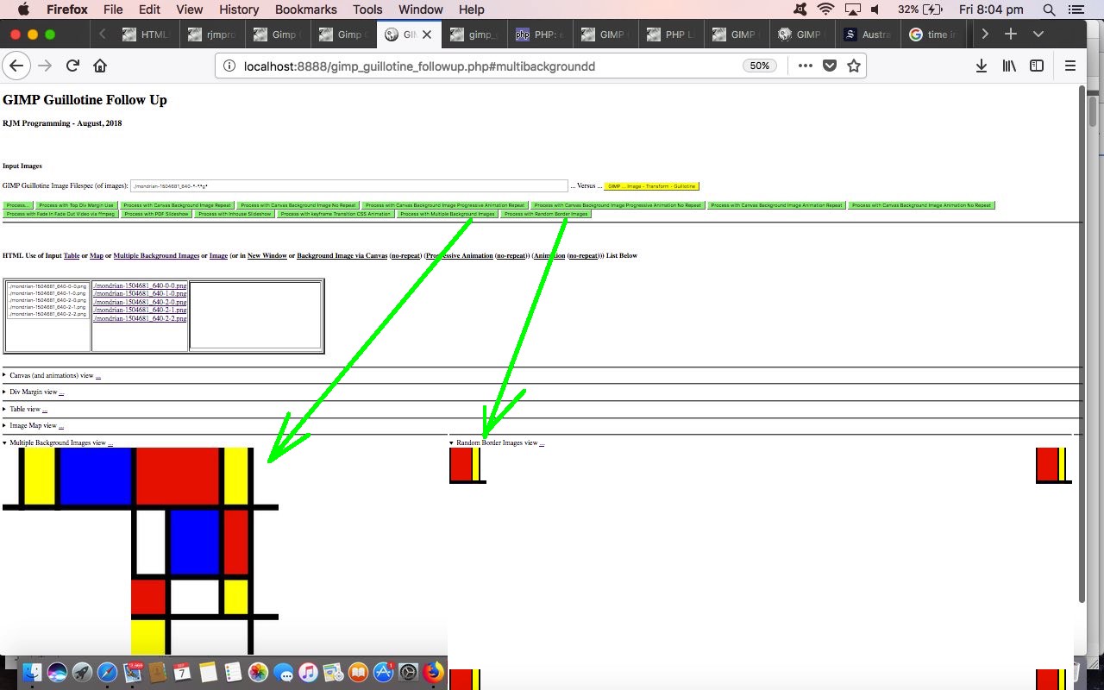Image resolution: width=1104 pixels, height=690 pixels.
Task: Open Spotlight search in the menu bar
Action: 1049,9
